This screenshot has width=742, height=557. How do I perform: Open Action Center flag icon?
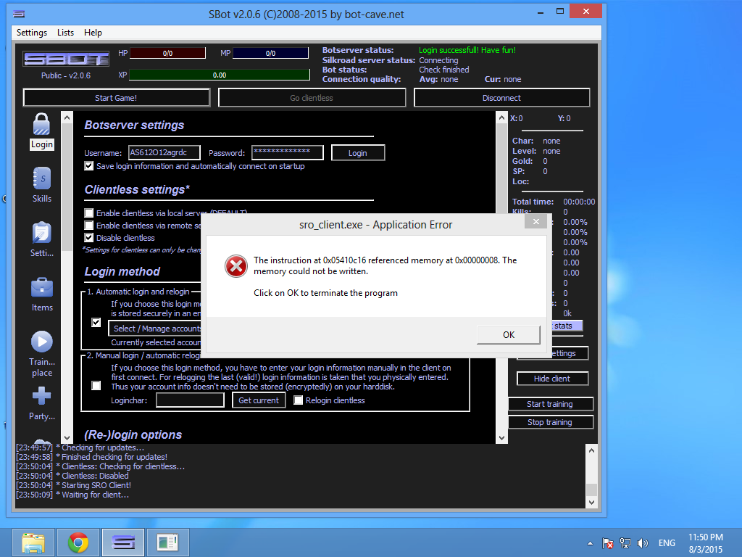(608, 543)
